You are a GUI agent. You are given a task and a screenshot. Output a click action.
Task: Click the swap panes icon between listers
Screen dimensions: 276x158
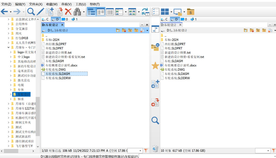pyautogui.click(x=155, y=29)
